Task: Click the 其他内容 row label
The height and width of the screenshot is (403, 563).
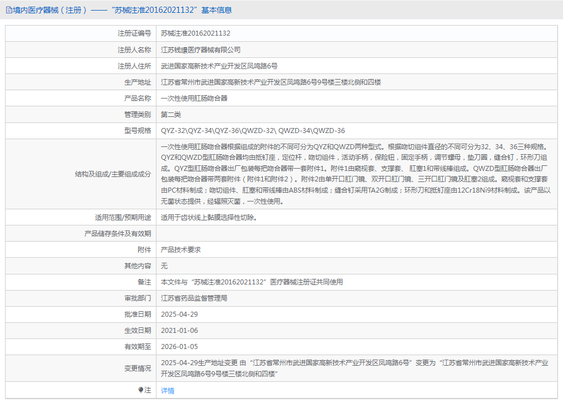Action: 138,266
